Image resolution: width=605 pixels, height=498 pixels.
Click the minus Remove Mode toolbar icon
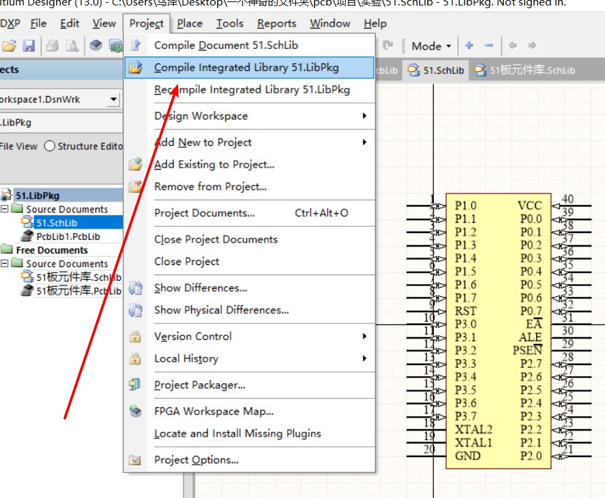(489, 46)
